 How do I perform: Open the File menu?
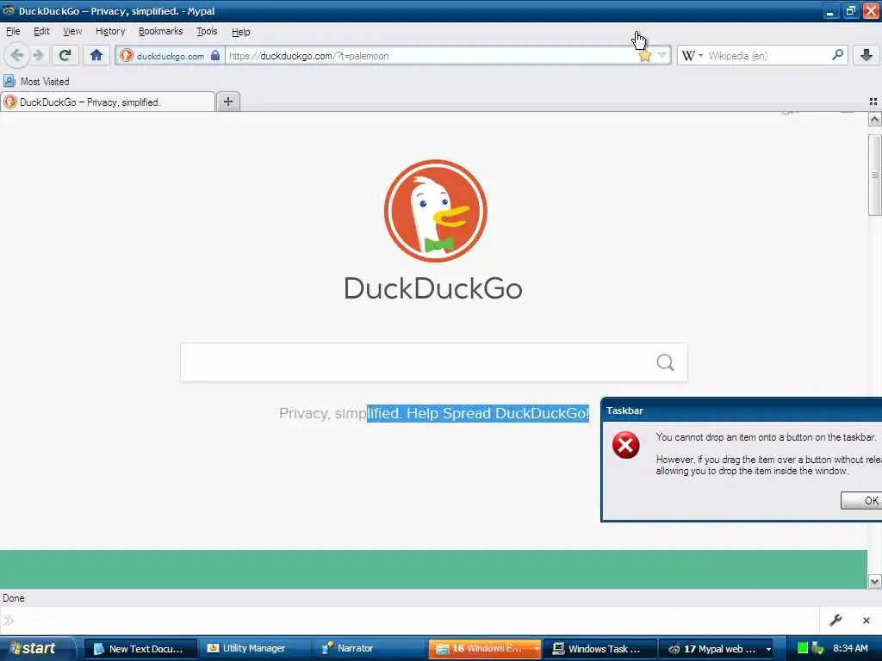(13, 32)
